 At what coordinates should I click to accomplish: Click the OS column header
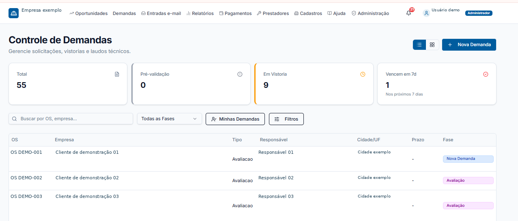pyautogui.click(x=15, y=140)
